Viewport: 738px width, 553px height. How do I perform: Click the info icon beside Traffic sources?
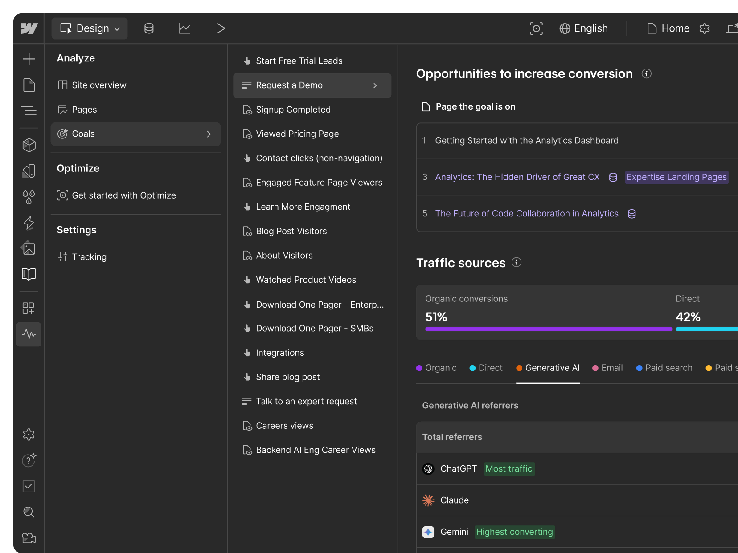click(517, 262)
